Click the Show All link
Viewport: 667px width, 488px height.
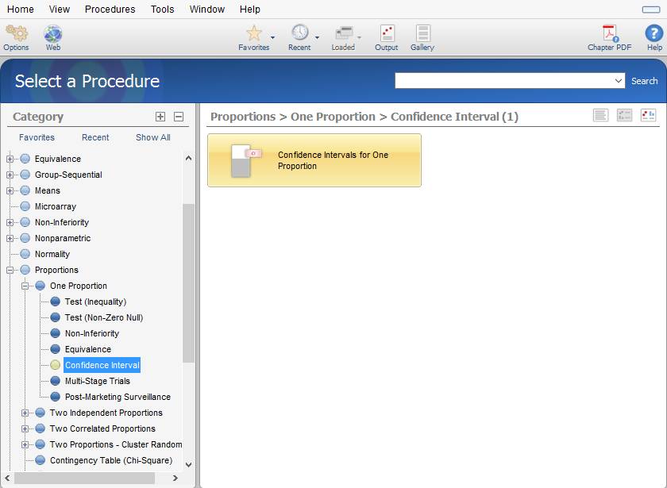[x=152, y=137]
